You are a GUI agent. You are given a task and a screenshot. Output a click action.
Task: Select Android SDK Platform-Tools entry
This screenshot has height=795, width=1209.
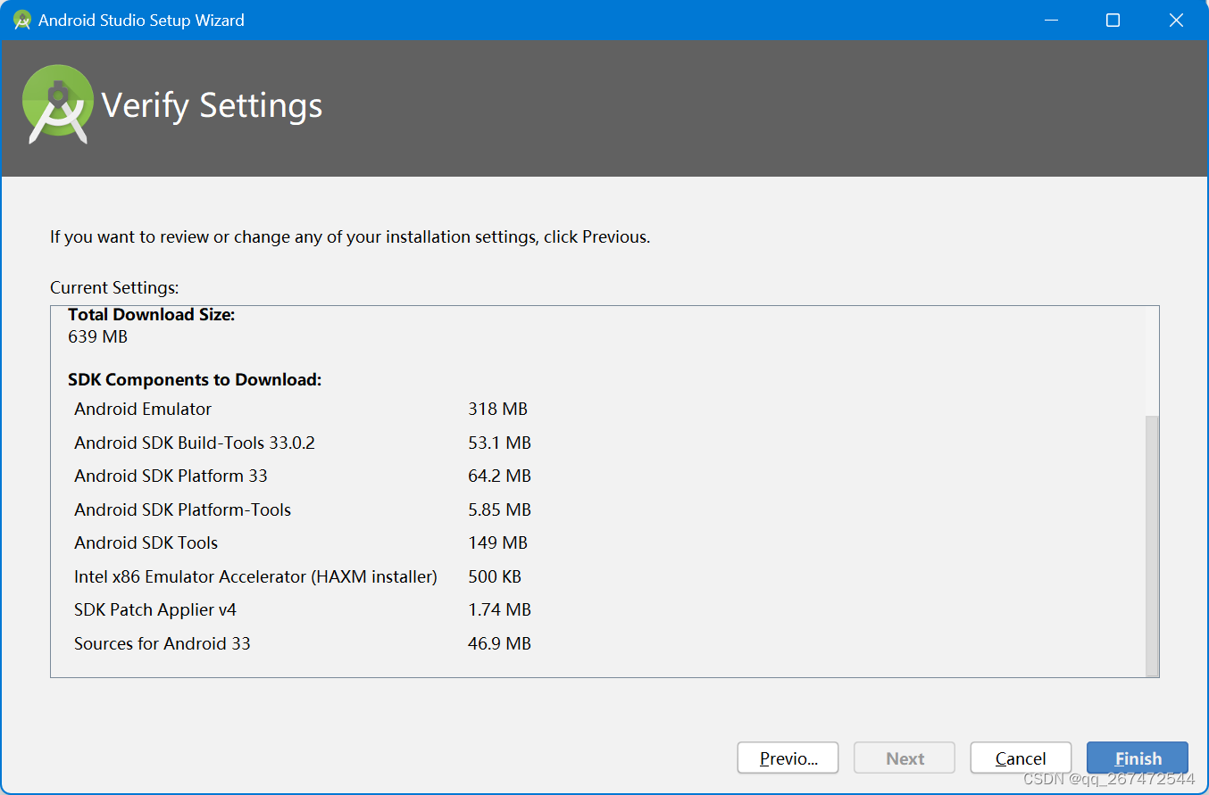(182, 509)
